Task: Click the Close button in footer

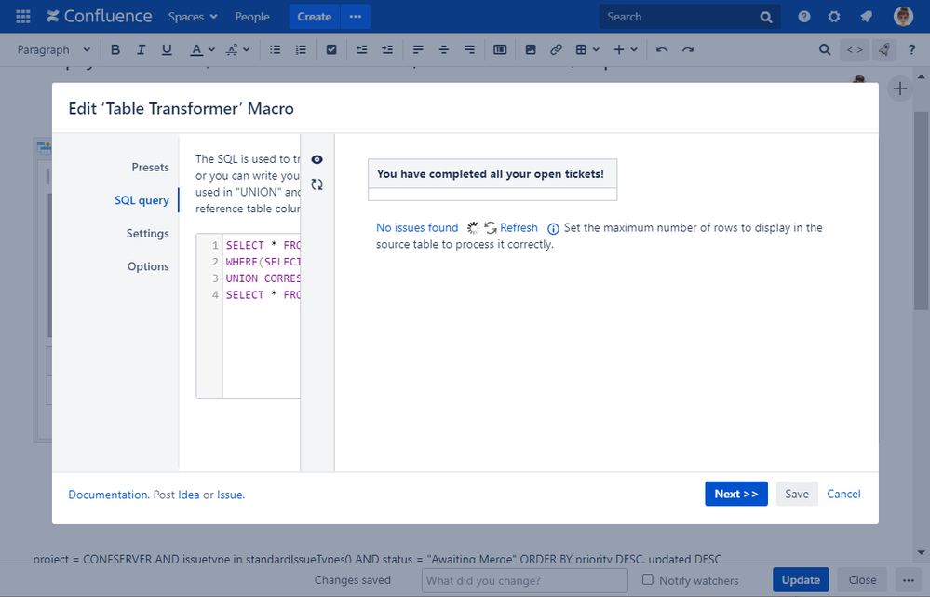Action: [862, 580]
